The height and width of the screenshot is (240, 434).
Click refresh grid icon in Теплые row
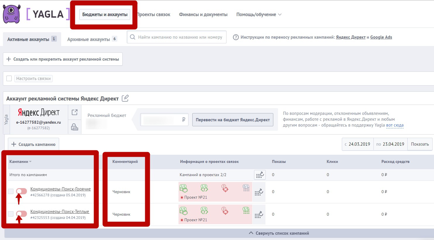259,215
